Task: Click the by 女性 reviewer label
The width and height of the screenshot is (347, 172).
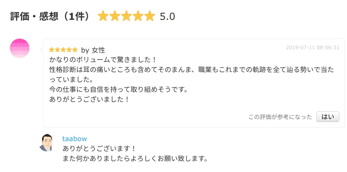Action: coord(93,50)
